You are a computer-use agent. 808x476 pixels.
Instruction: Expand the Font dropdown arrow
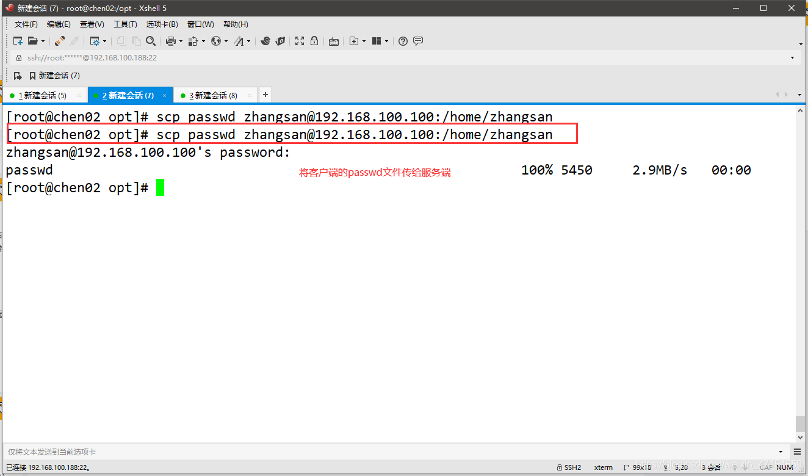tap(249, 41)
